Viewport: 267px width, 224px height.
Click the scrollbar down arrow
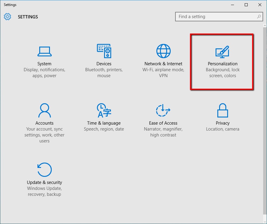(x=265, y=222)
